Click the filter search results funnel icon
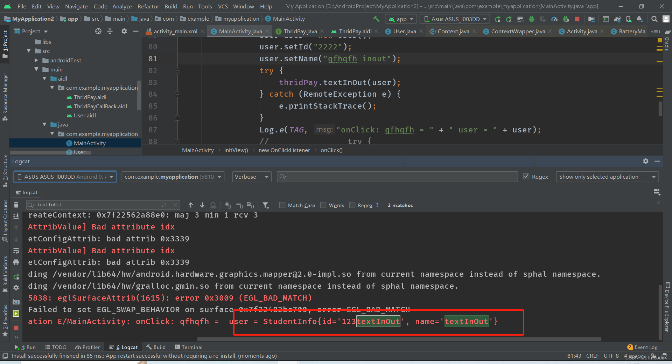Screen dimensions: 672x364 tap(266, 205)
